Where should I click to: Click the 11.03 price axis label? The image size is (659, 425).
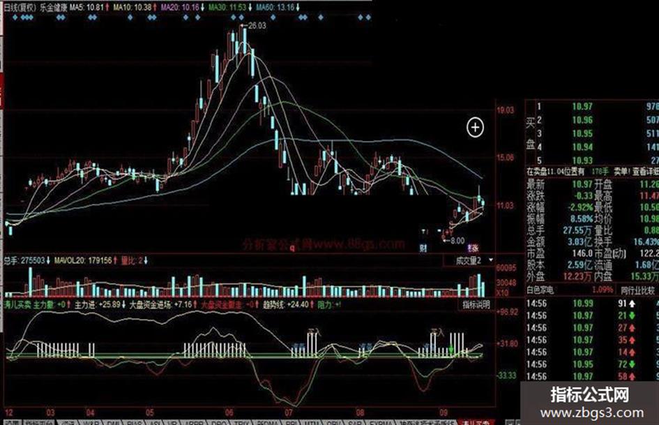click(x=505, y=206)
